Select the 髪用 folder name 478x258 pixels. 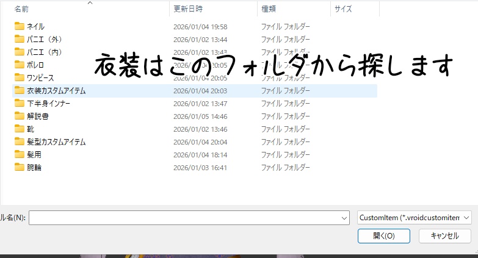coord(34,154)
